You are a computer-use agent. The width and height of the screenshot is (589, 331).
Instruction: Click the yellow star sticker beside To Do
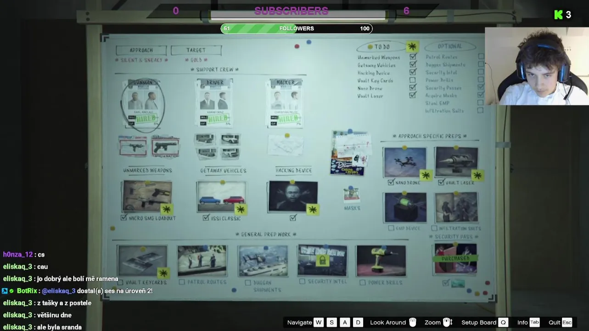(412, 46)
